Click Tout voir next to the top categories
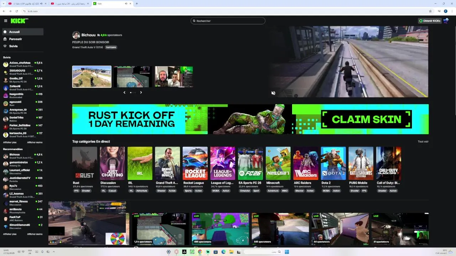The height and width of the screenshot is (256, 456). (423, 142)
